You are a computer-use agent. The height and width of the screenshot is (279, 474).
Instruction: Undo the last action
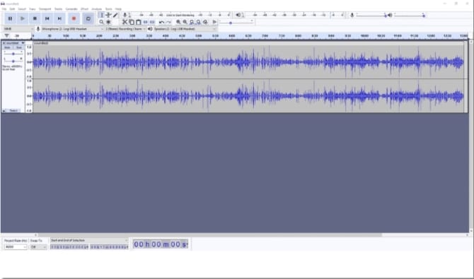(162, 22)
